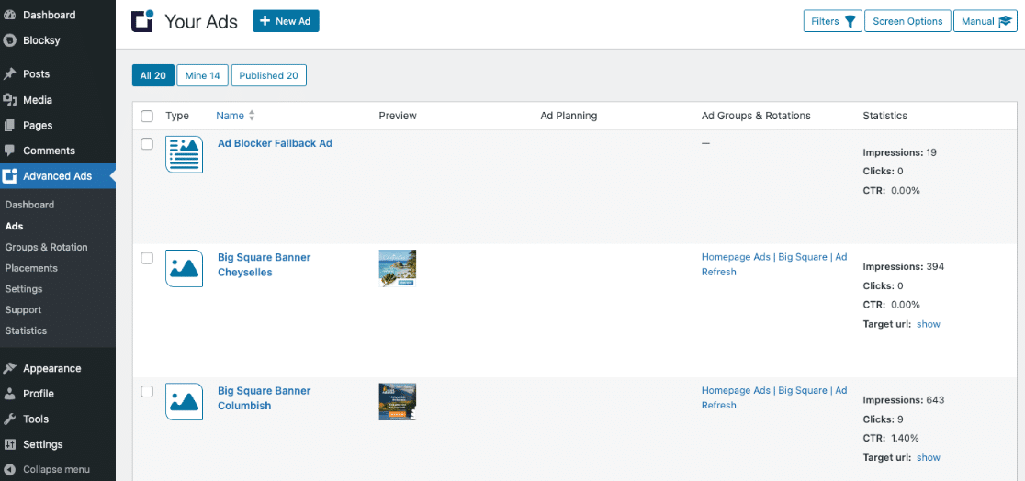Open the Ad Blocker Fallback Ad link
Screen dimensions: 1025x481
point(276,143)
